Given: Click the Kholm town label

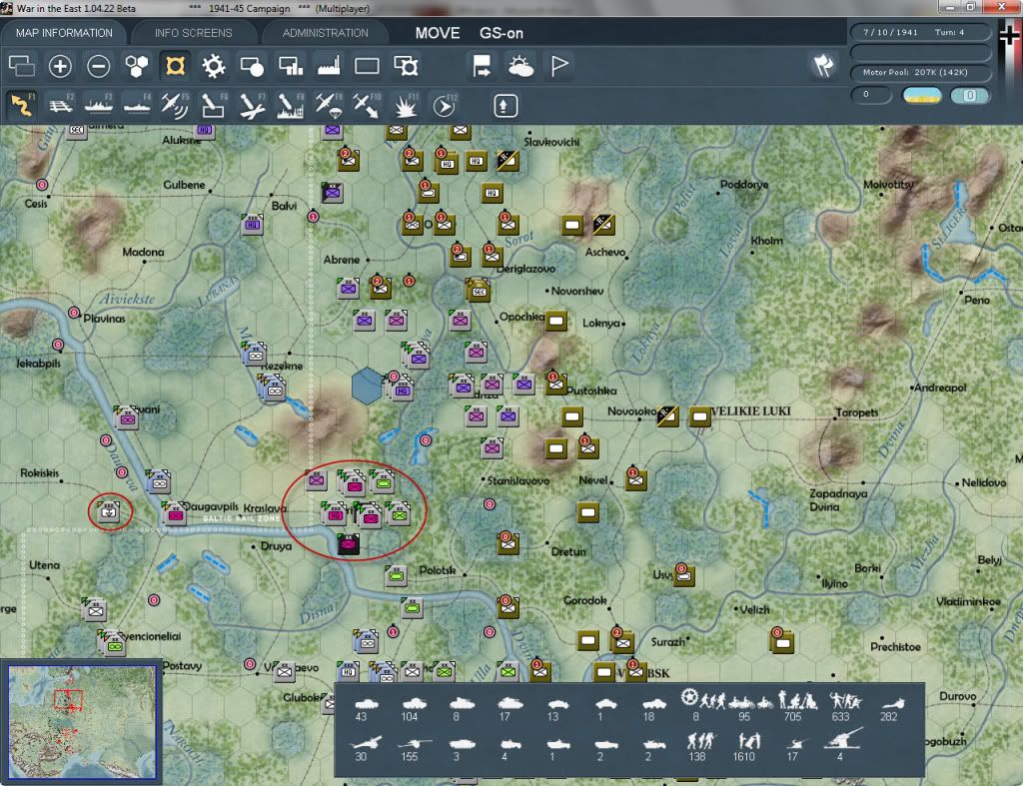Looking at the screenshot, I should click(766, 241).
